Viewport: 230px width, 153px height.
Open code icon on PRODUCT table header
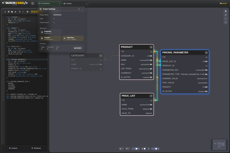(x=151, y=47)
